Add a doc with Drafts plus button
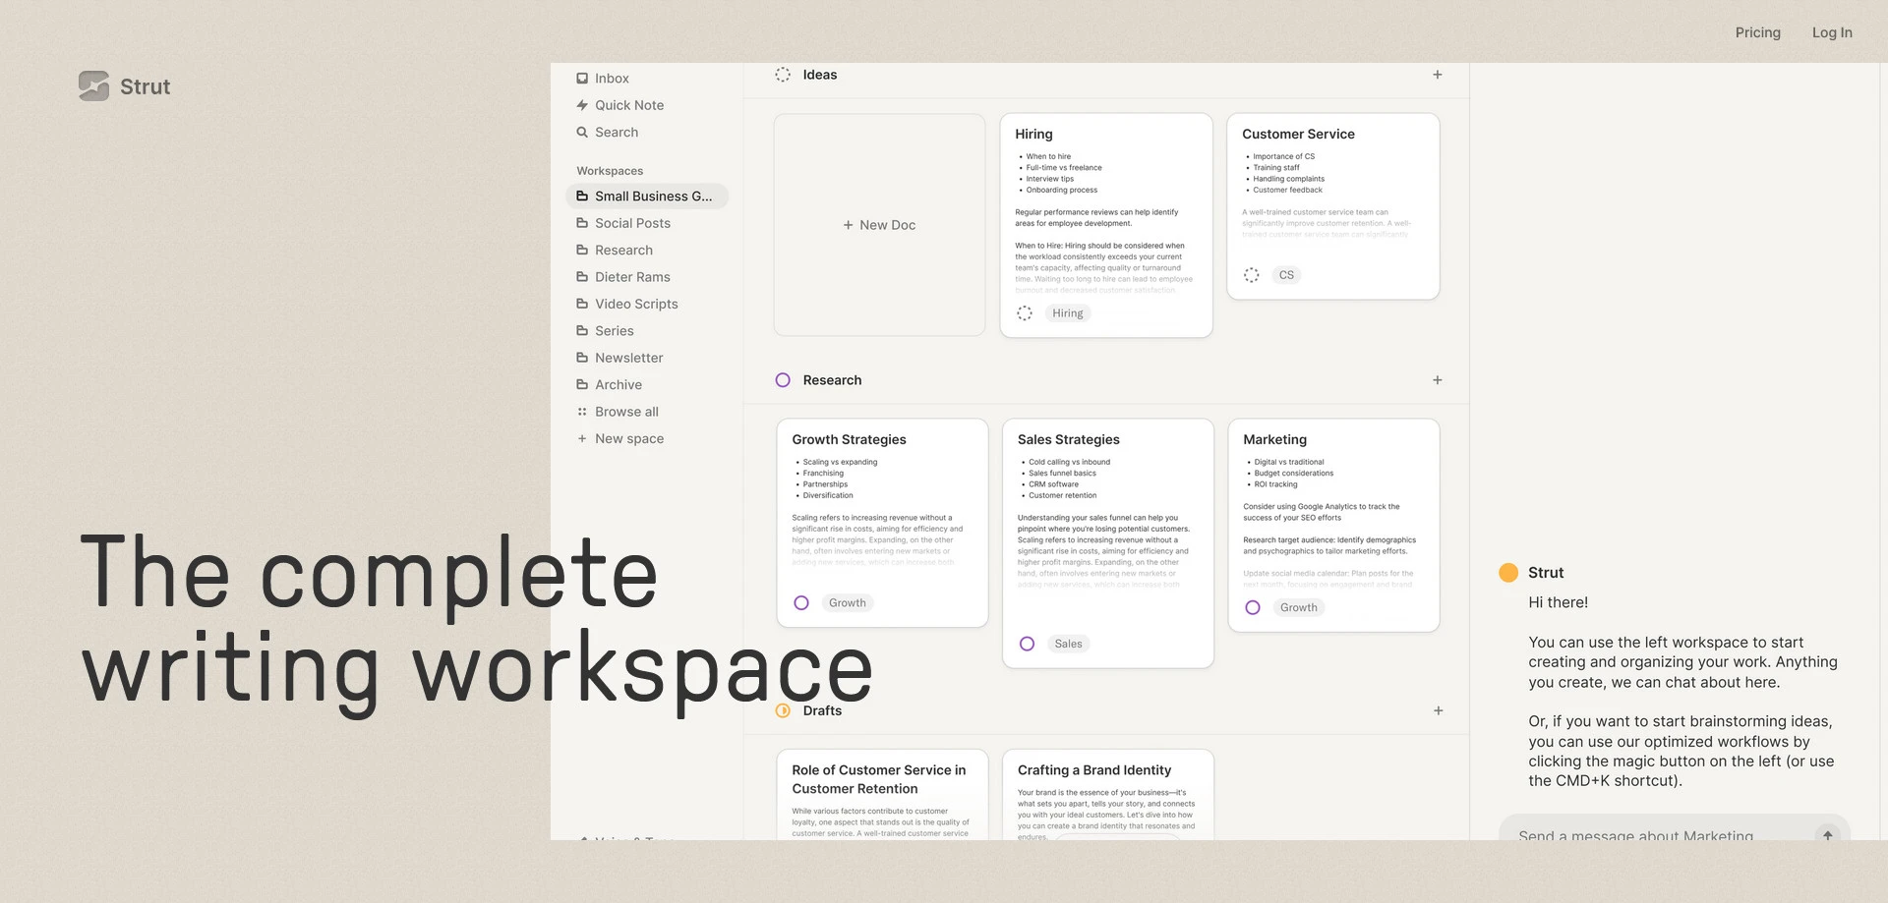Image resolution: width=1888 pixels, height=903 pixels. tap(1439, 710)
